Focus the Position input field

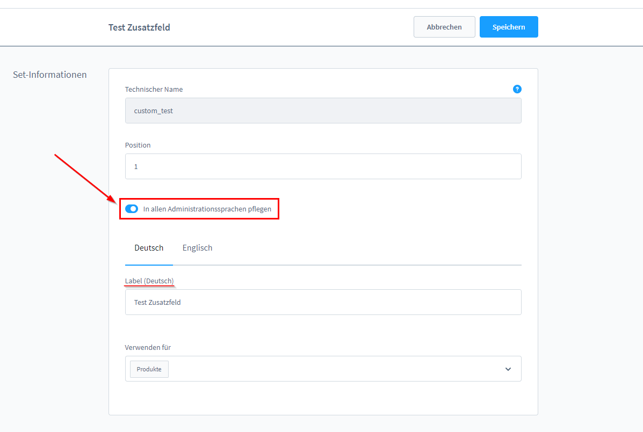[x=322, y=166]
